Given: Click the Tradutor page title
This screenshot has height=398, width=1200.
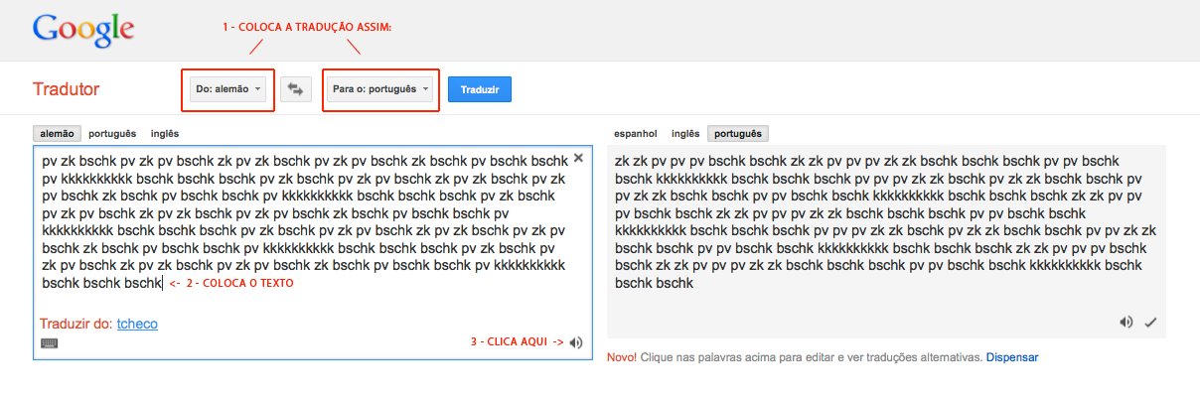Looking at the screenshot, I should (x=67, y=89).
